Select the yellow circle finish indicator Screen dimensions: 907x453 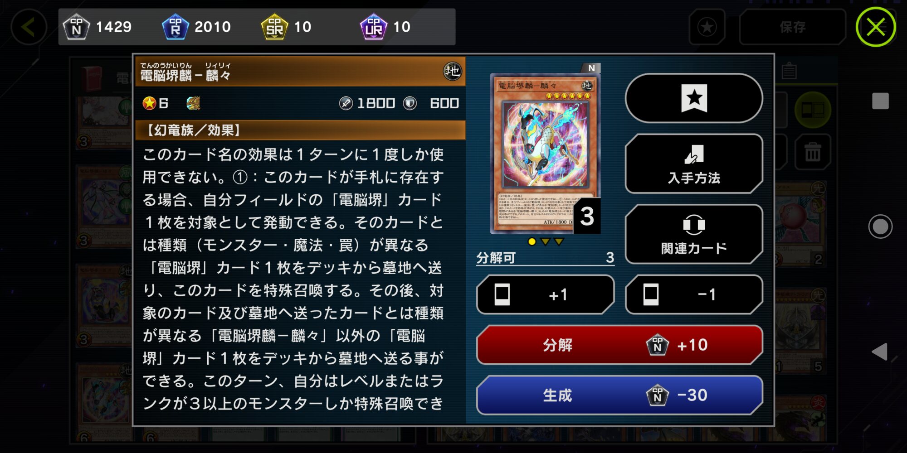[532, 242]
